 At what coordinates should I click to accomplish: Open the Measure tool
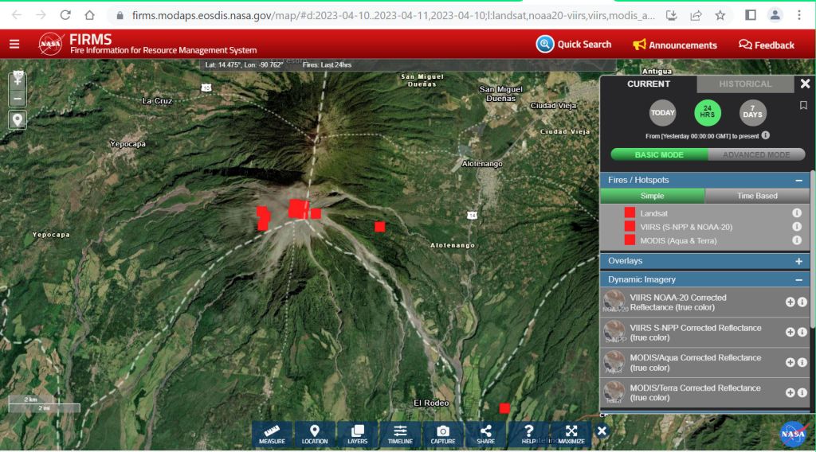(272, 434)
